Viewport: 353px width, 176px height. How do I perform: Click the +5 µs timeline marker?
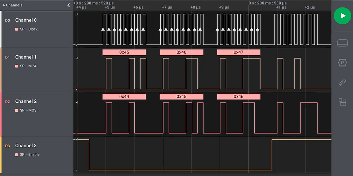point(110,8)
